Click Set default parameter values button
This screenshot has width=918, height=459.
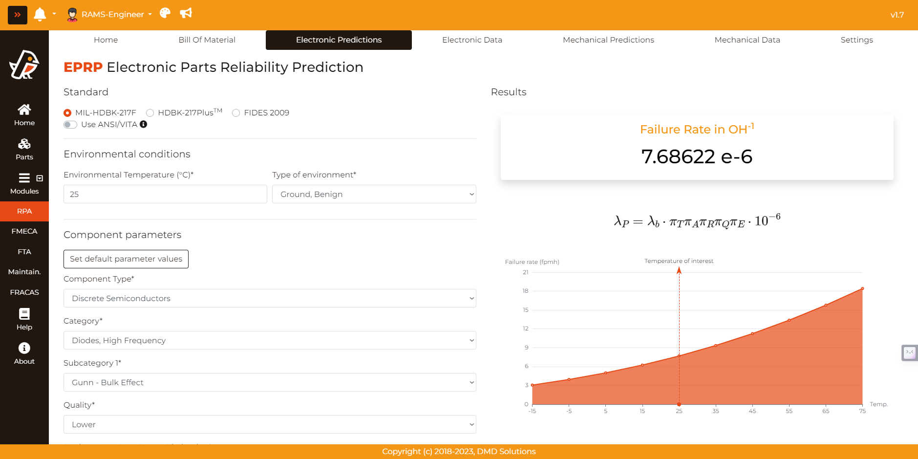[126, 259]
